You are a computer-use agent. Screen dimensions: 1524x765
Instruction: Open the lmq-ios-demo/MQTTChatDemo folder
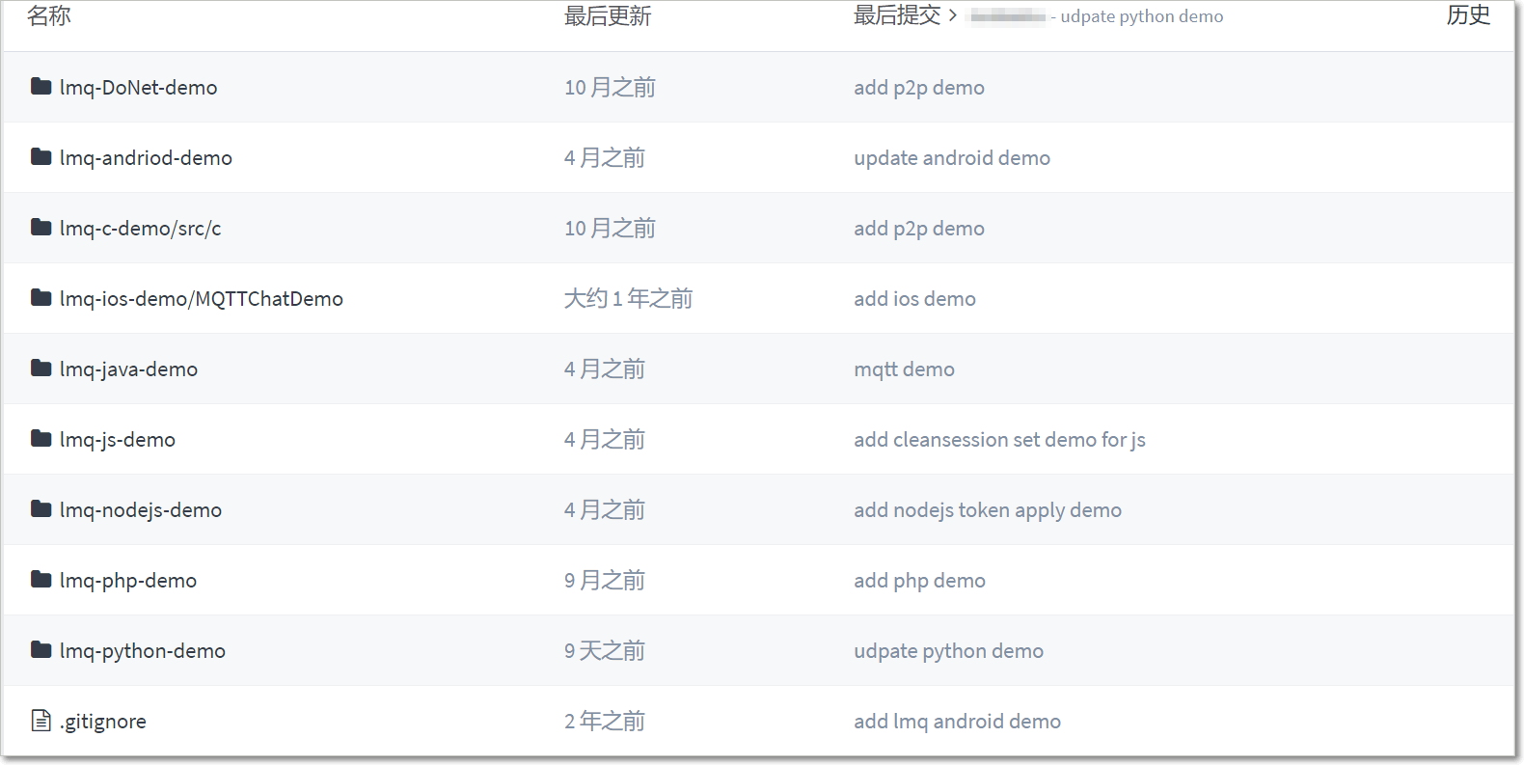[202, 299]
